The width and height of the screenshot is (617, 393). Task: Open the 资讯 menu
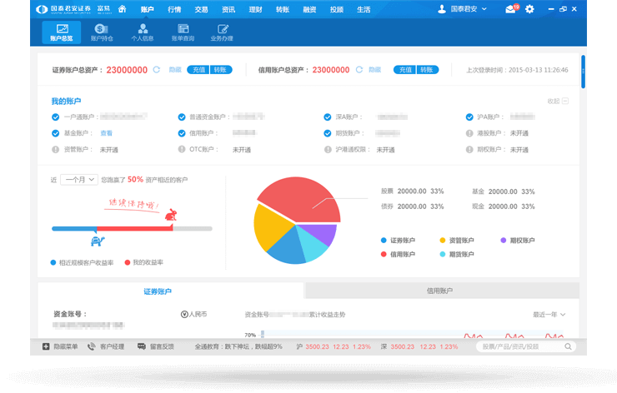228,9
